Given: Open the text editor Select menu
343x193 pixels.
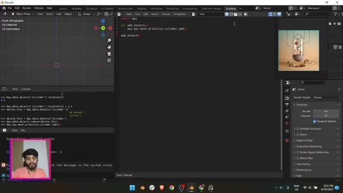Looking at the screenshot, I should click(155, 14).
